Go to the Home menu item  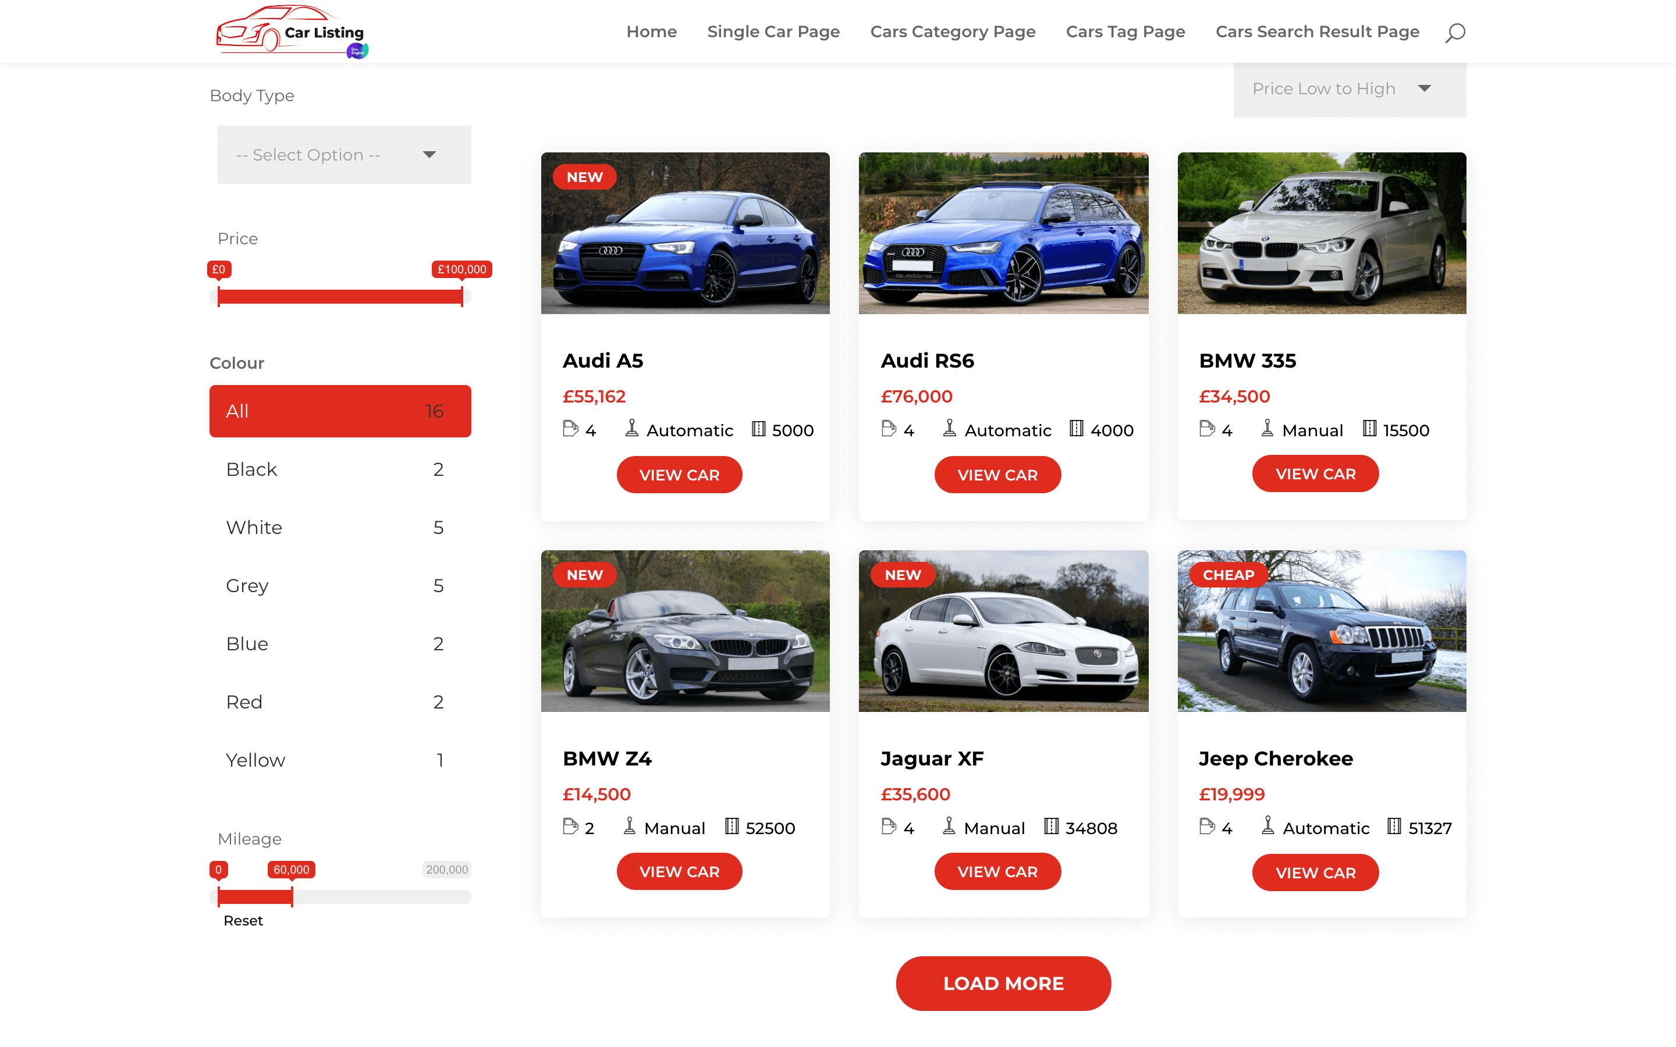651,32
